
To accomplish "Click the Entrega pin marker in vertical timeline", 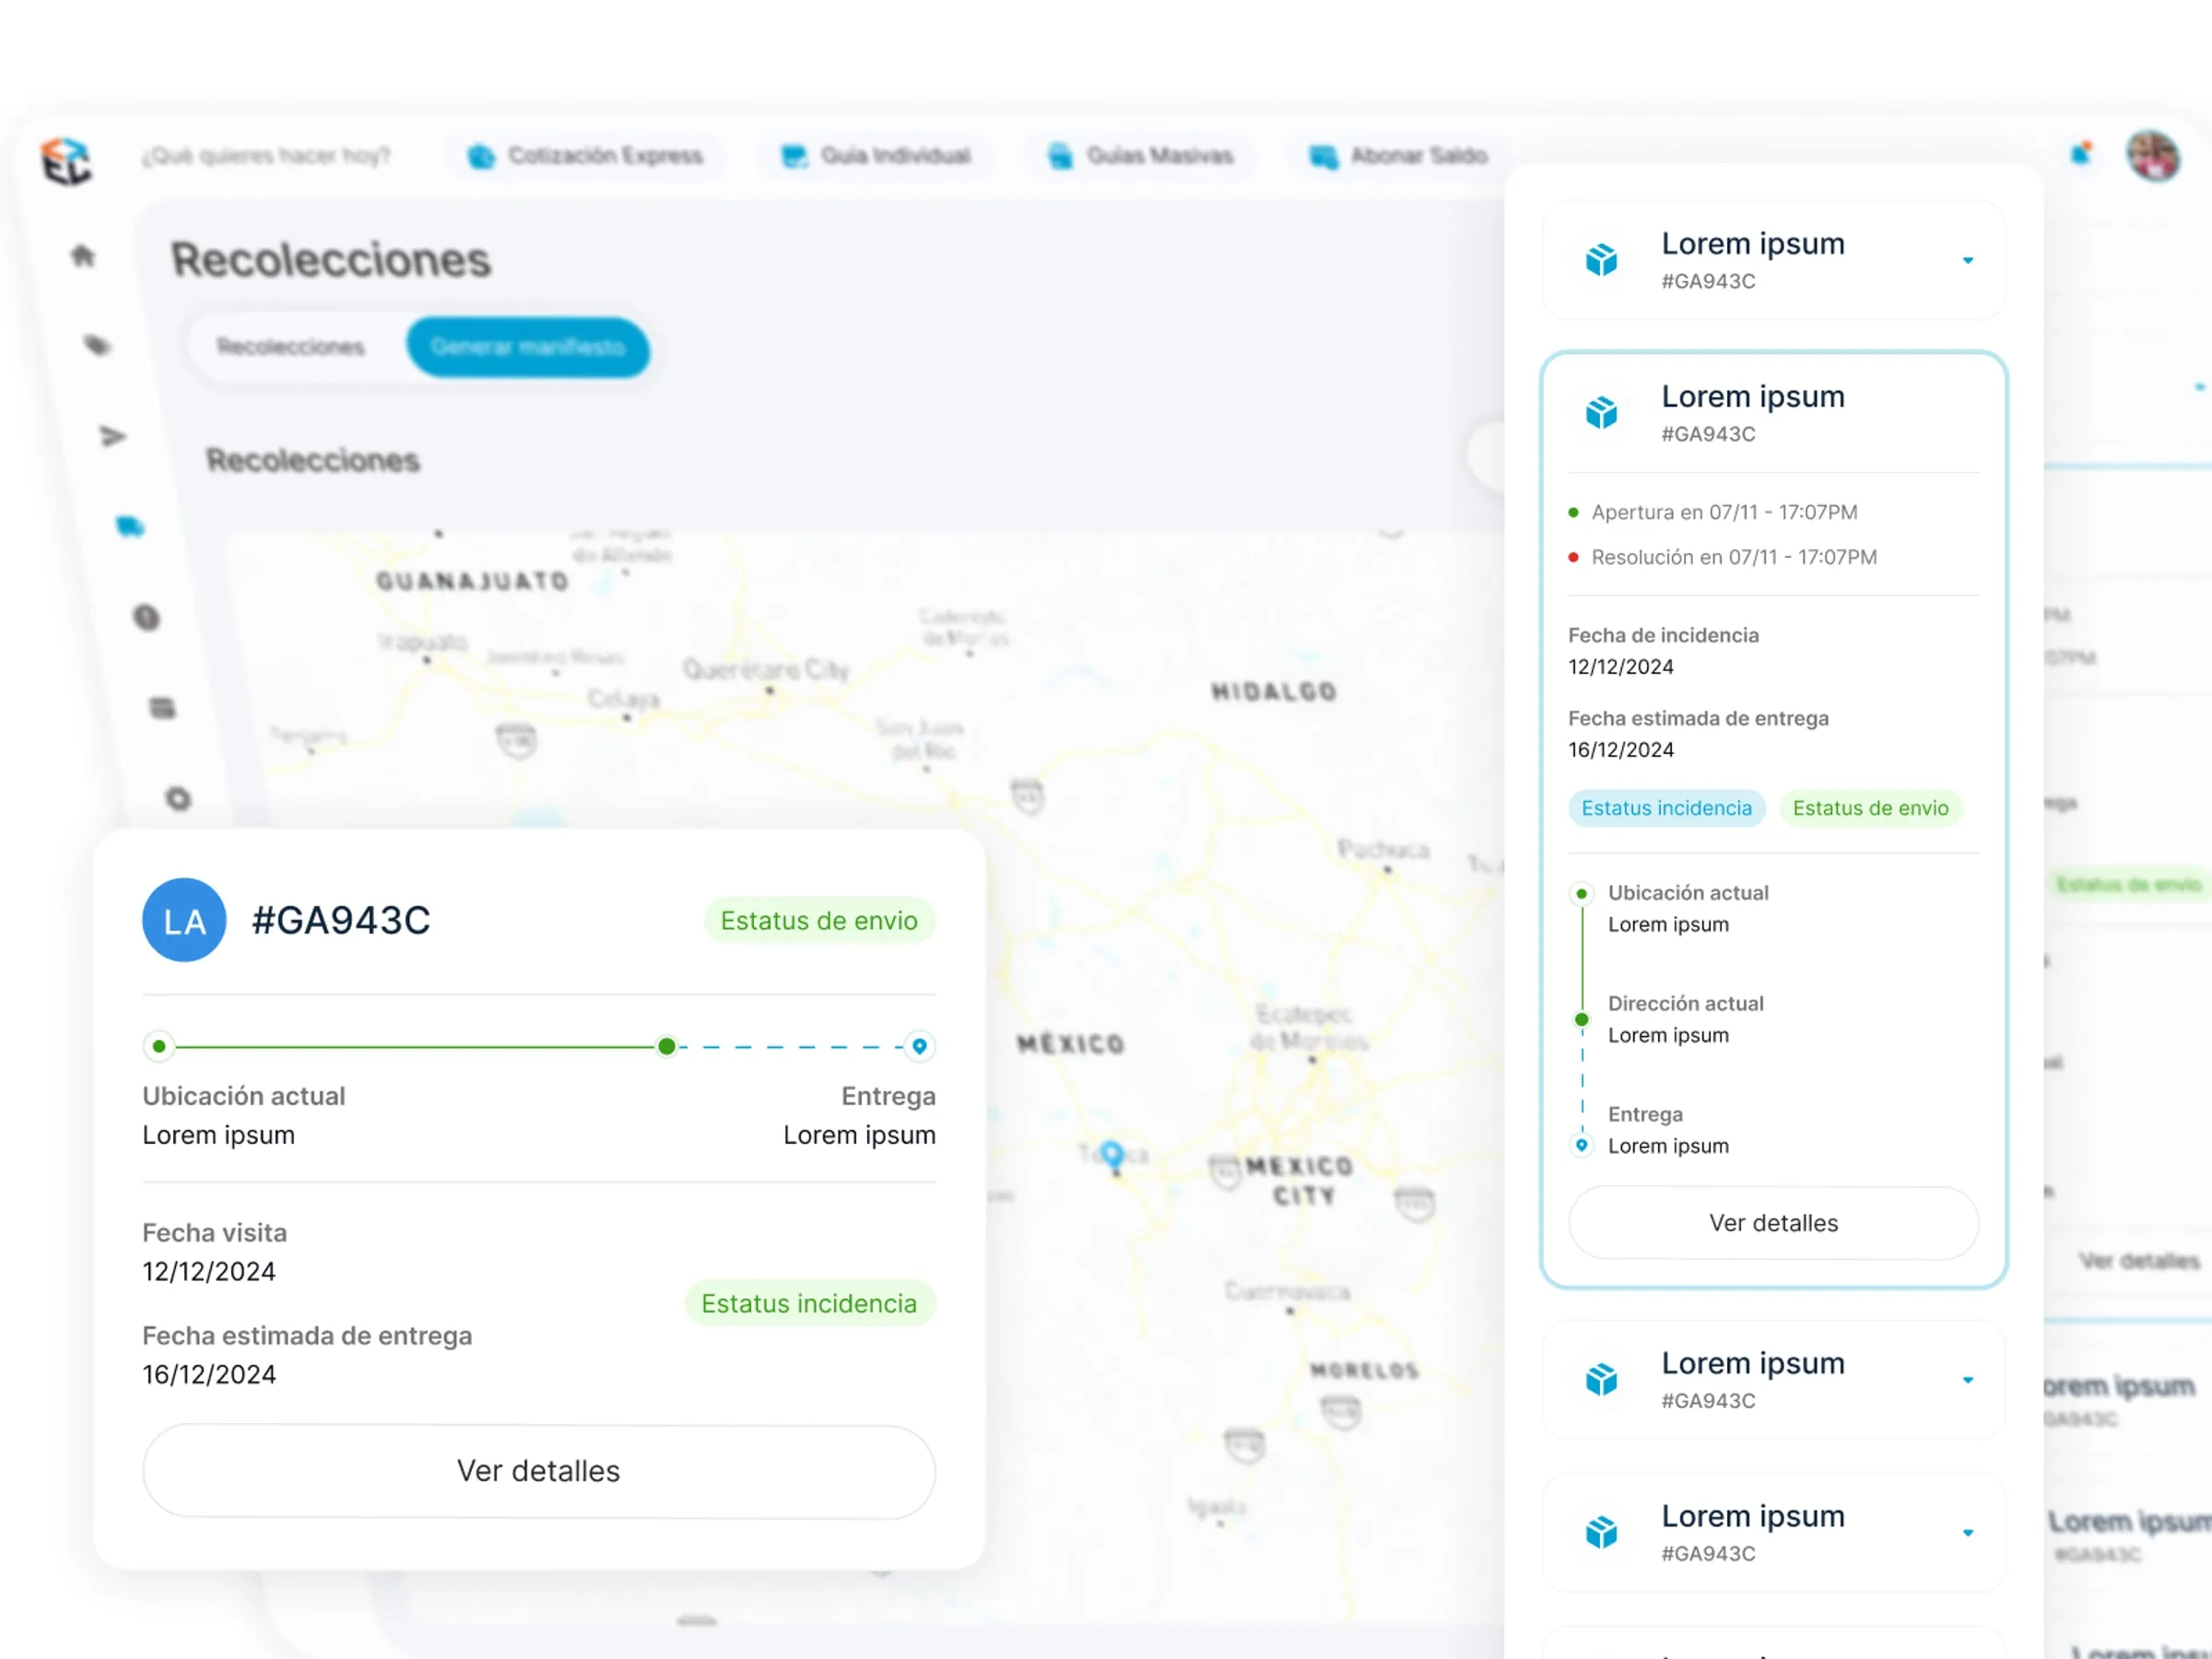I will click(1581, 1145).
